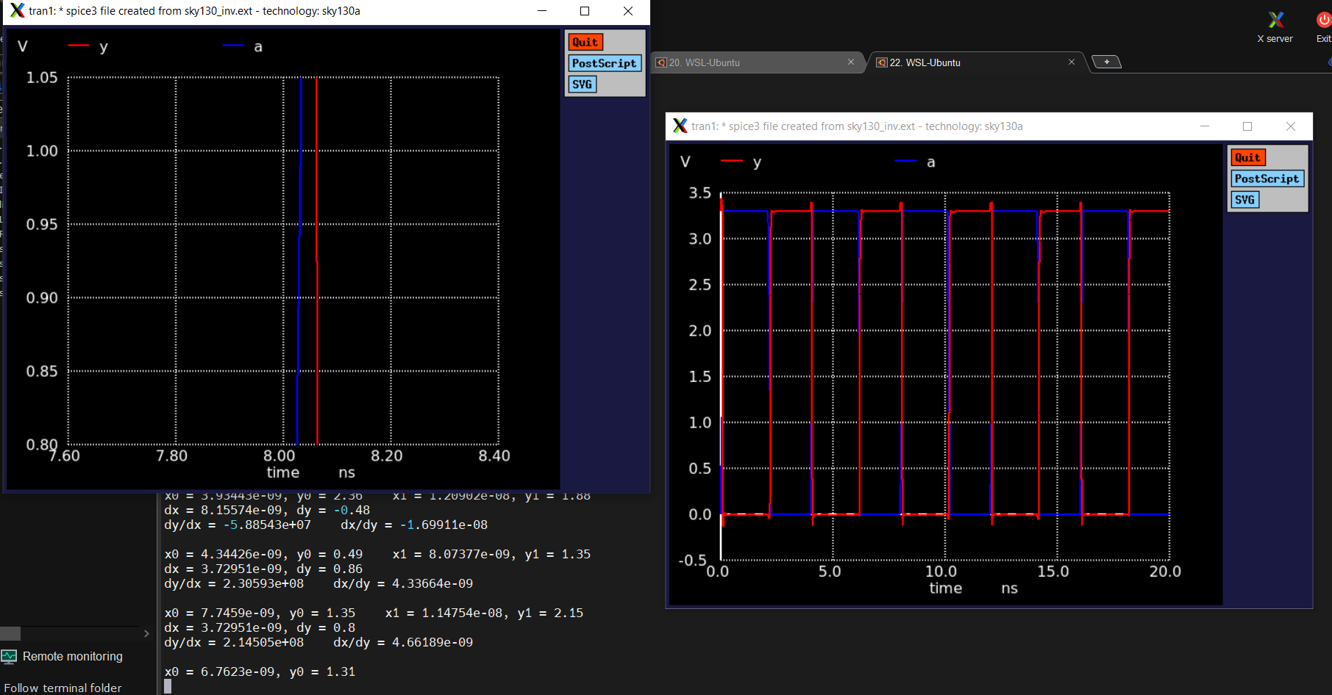Click the right arrow beside the bottom scrollbar

click(146, 633)
